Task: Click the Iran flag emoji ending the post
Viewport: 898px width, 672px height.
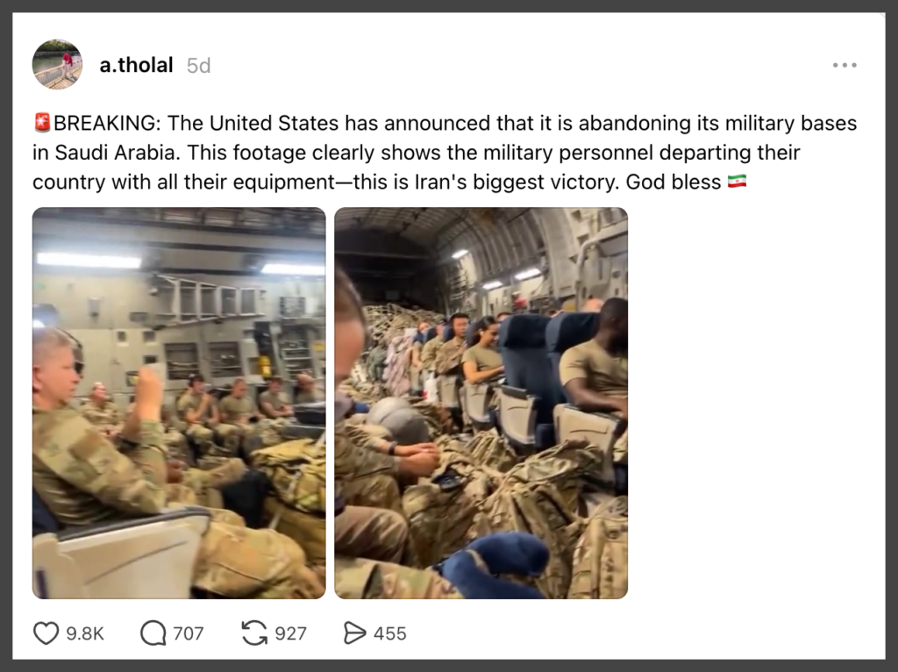Action: pyautogui.click(x=737, y=182)
